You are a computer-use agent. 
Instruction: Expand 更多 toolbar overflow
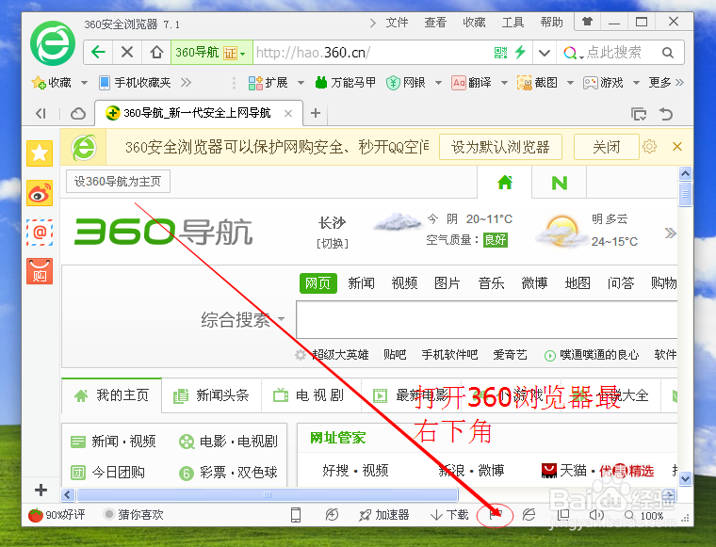point(666,83)
